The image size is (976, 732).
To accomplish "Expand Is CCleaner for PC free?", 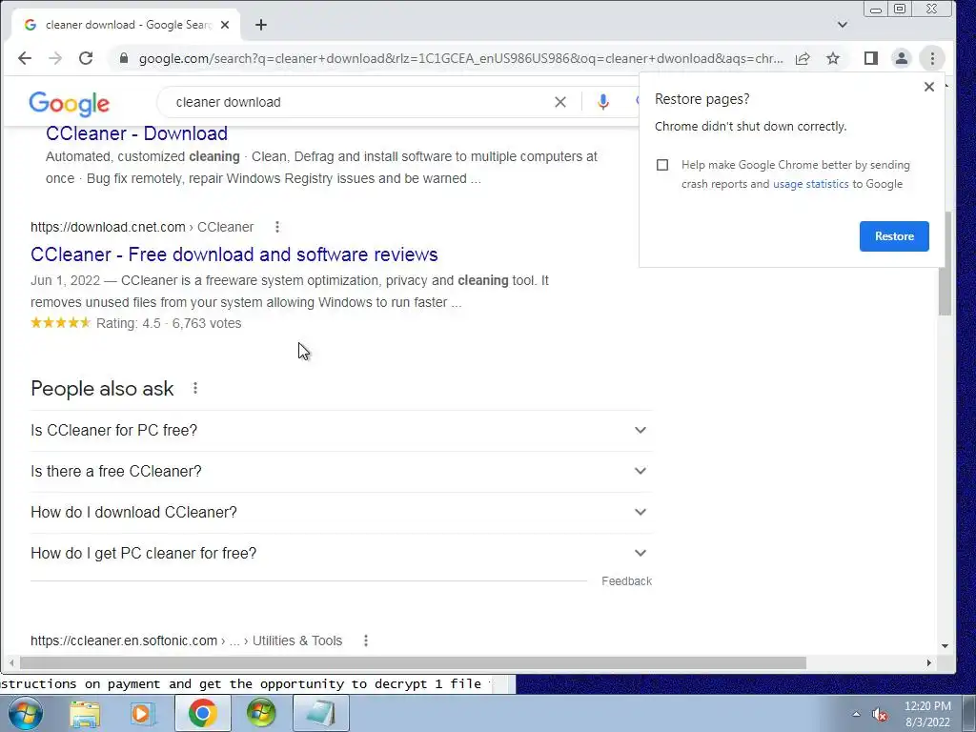I will pos(341,430).
